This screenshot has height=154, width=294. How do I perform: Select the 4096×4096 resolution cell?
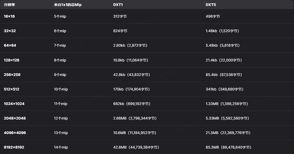coord(15,133)
